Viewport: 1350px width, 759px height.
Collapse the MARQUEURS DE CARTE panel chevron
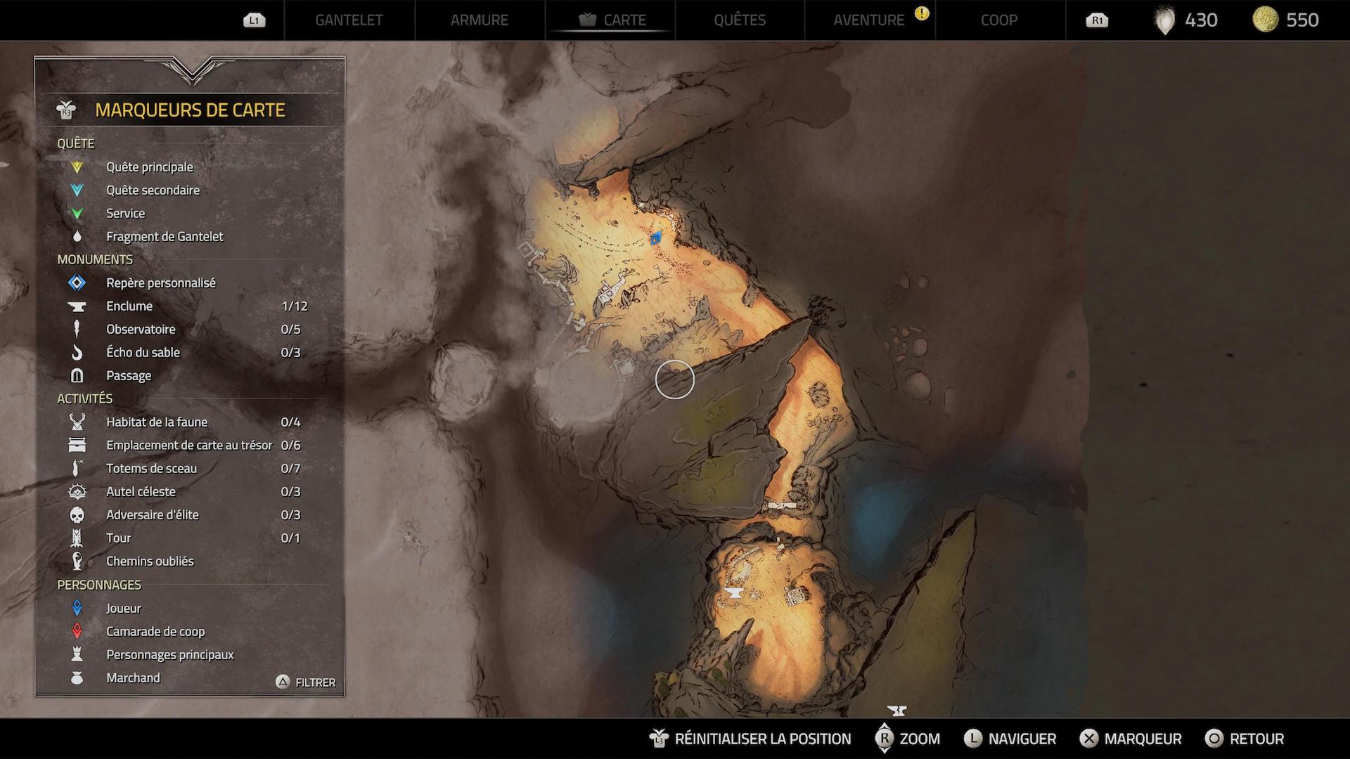click(191, 70)
